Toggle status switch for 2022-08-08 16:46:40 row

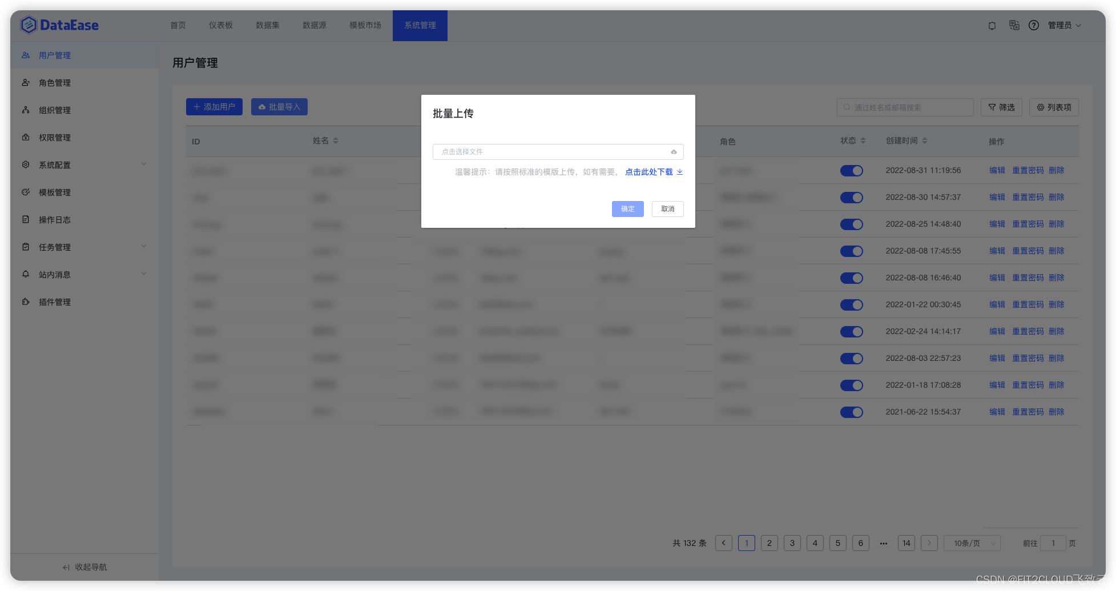click(x=851, y=278)
